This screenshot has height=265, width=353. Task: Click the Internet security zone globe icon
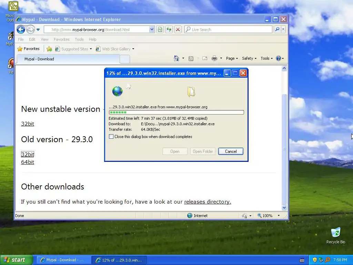point(190,216)
